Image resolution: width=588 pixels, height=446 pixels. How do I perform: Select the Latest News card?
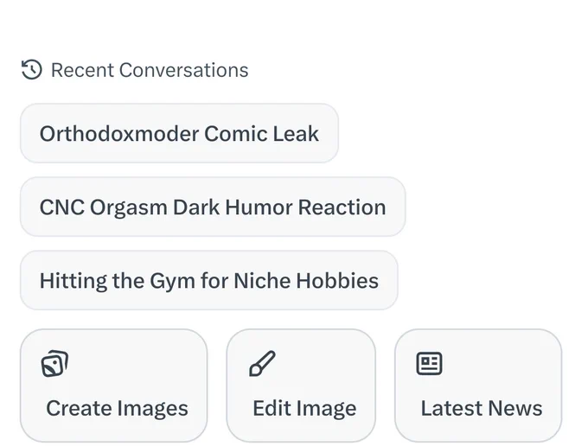coord(478,385)
